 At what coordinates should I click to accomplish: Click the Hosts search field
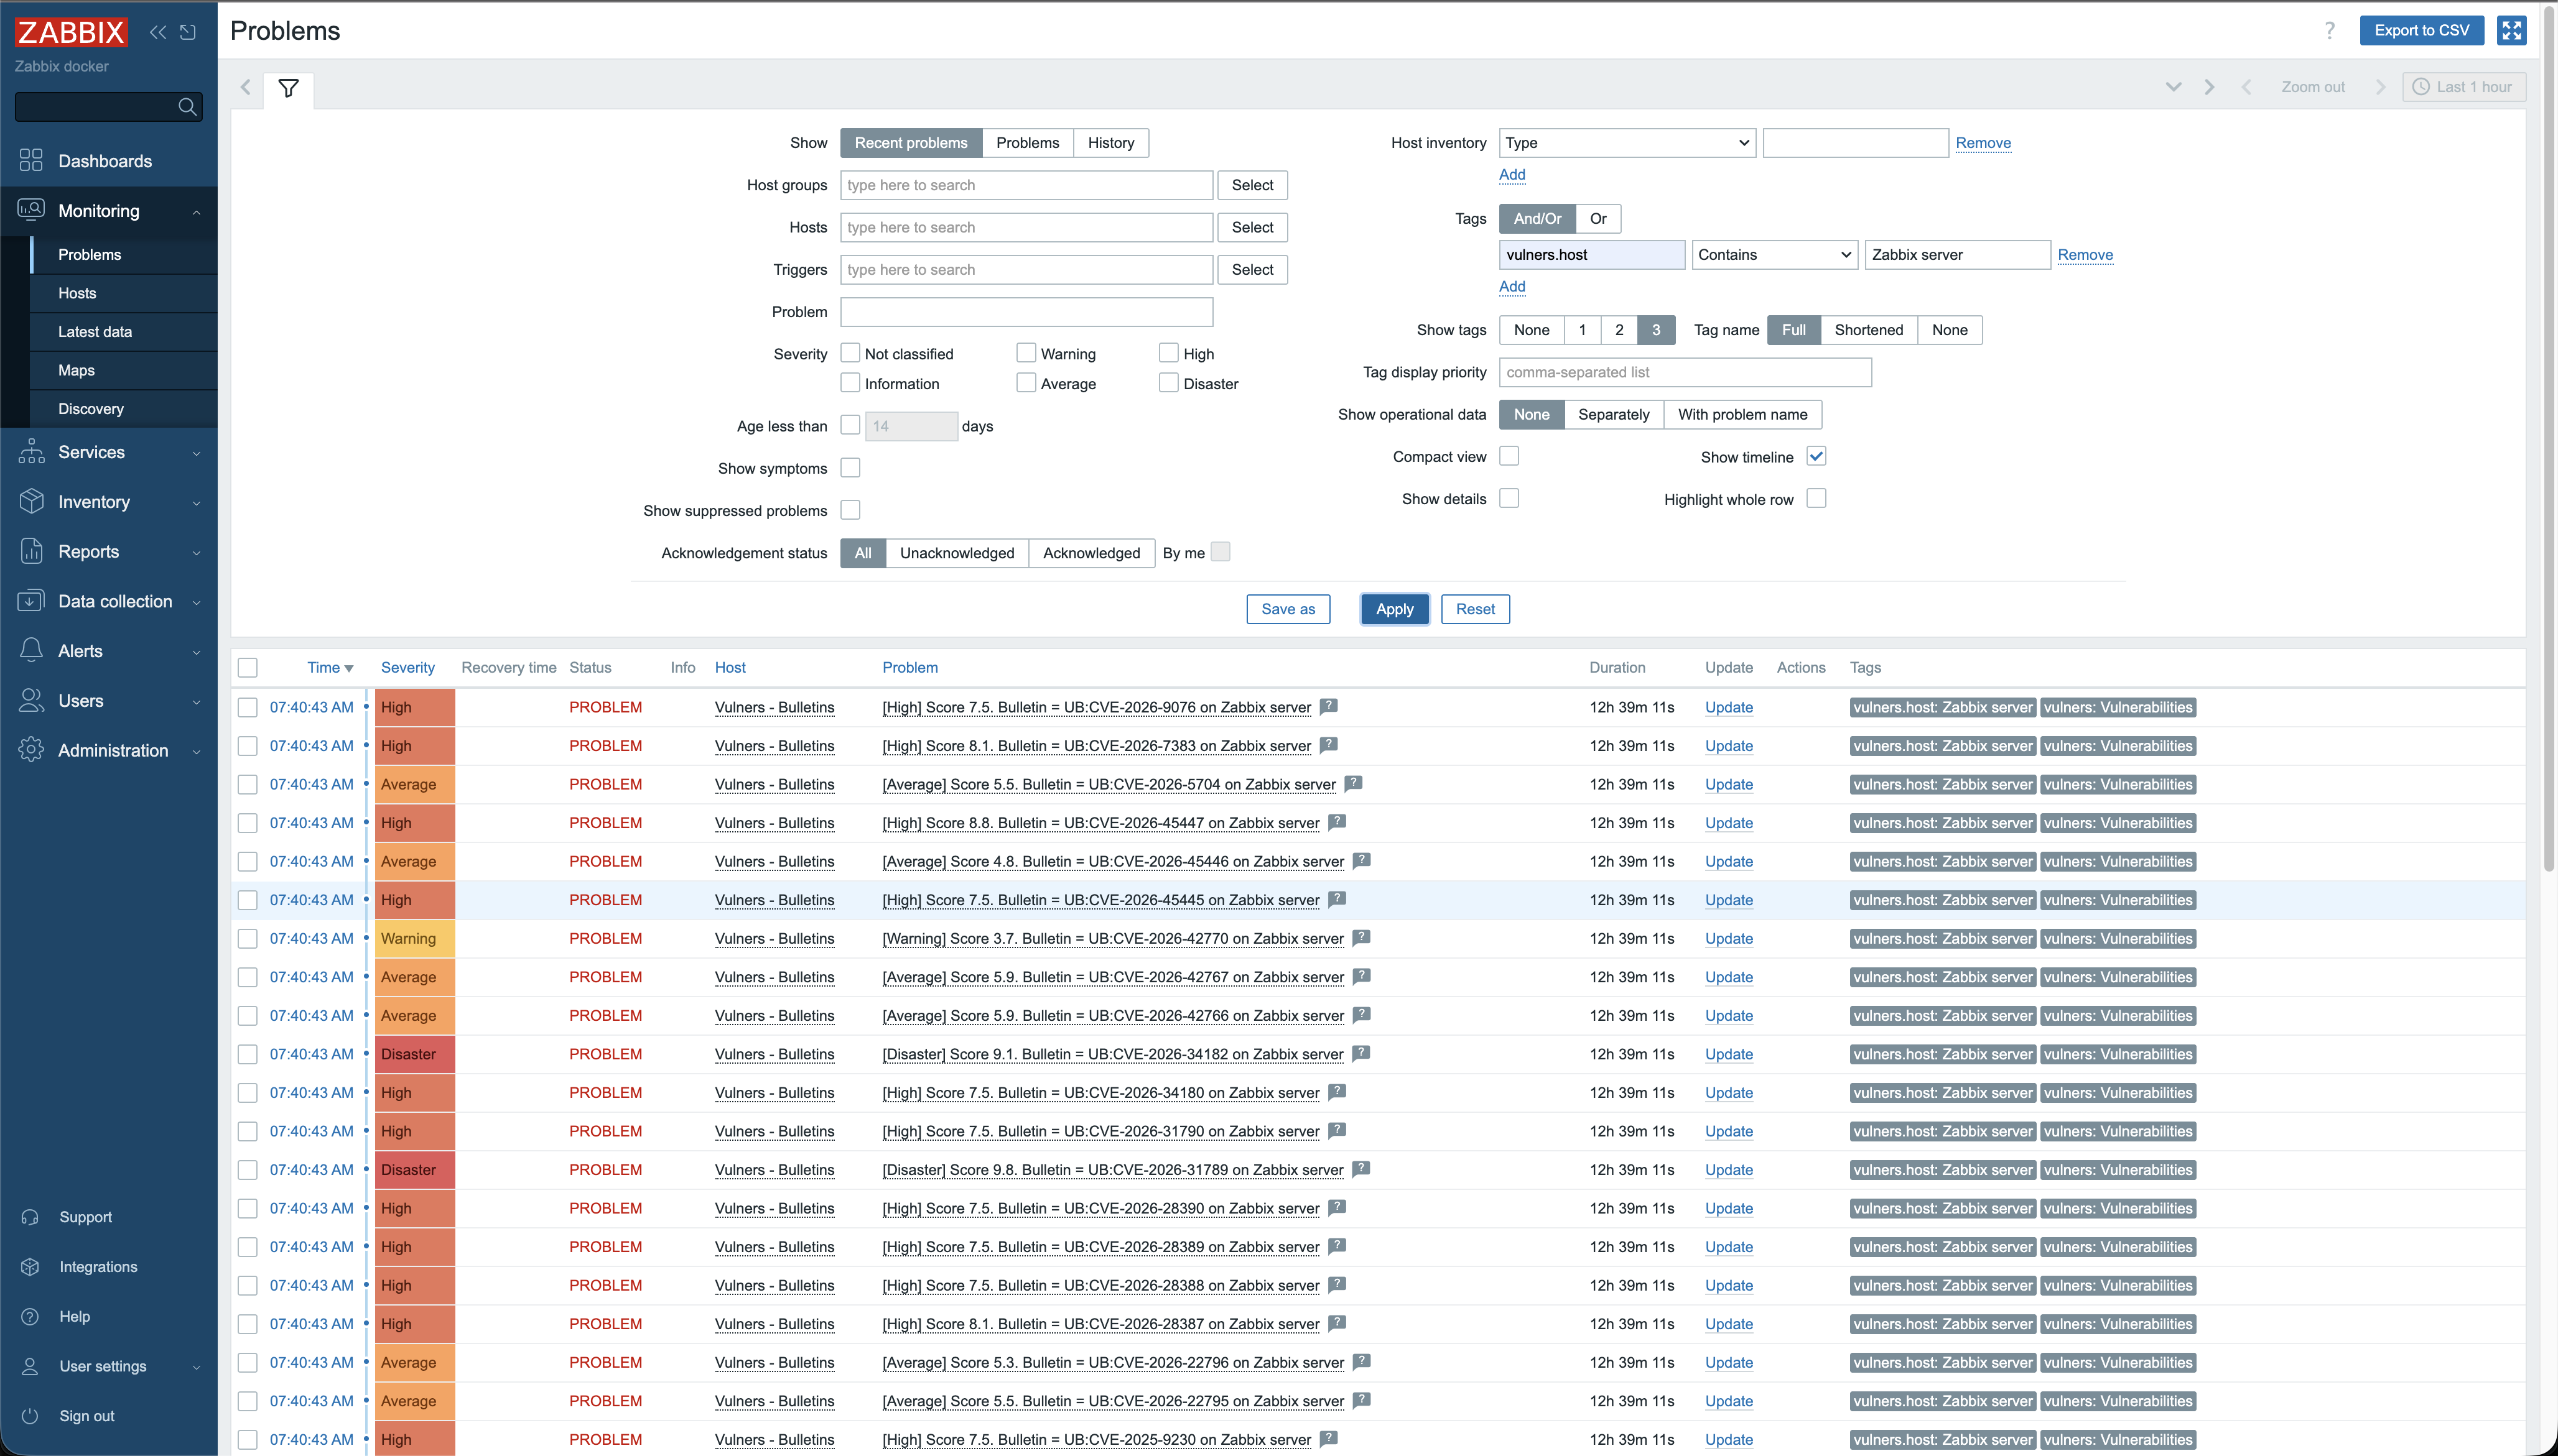pyautogui.click(x=1026, y=227)
